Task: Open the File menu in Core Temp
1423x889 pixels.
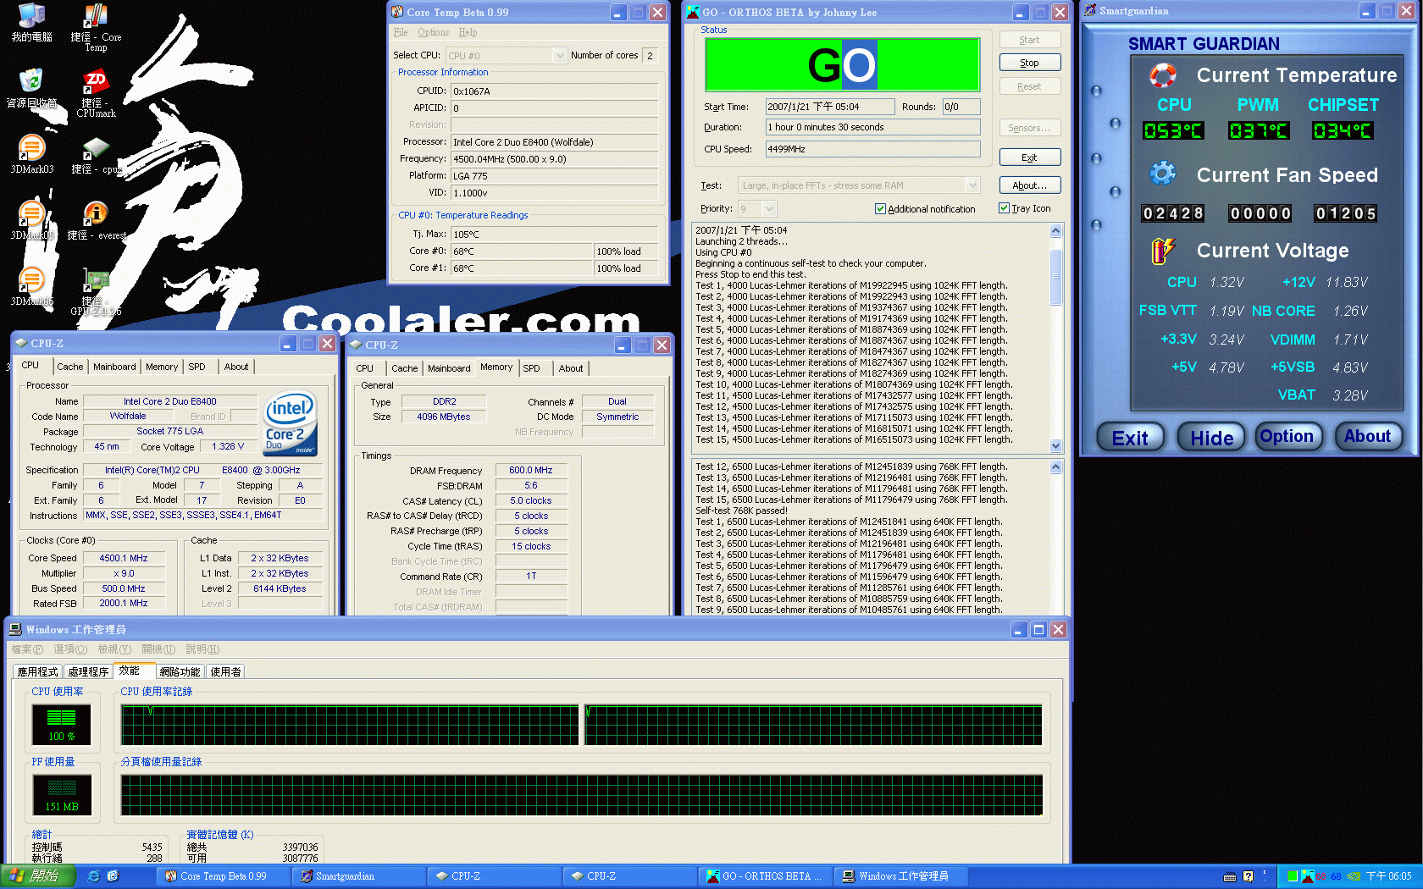Action: (401, 32)
